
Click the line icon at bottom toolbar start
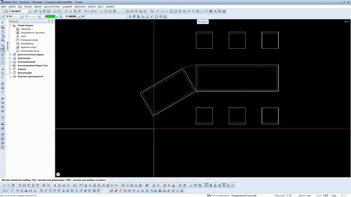(x=4, y=185)
